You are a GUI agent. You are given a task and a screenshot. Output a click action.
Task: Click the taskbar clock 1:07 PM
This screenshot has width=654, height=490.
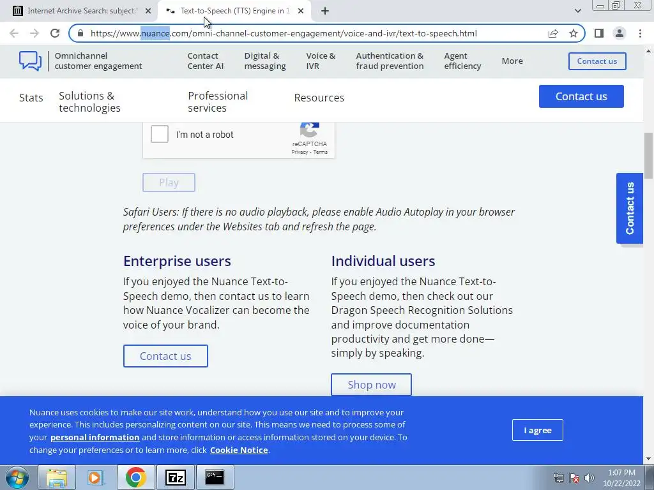click(621, 473)
